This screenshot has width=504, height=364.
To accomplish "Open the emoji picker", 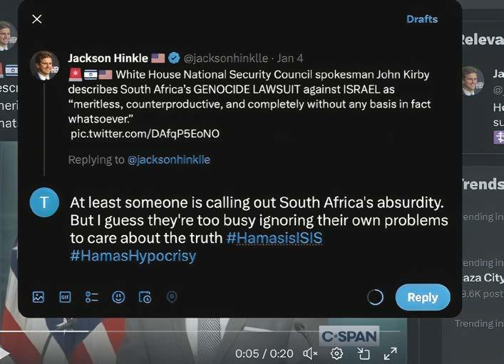I will click(118, 297).
